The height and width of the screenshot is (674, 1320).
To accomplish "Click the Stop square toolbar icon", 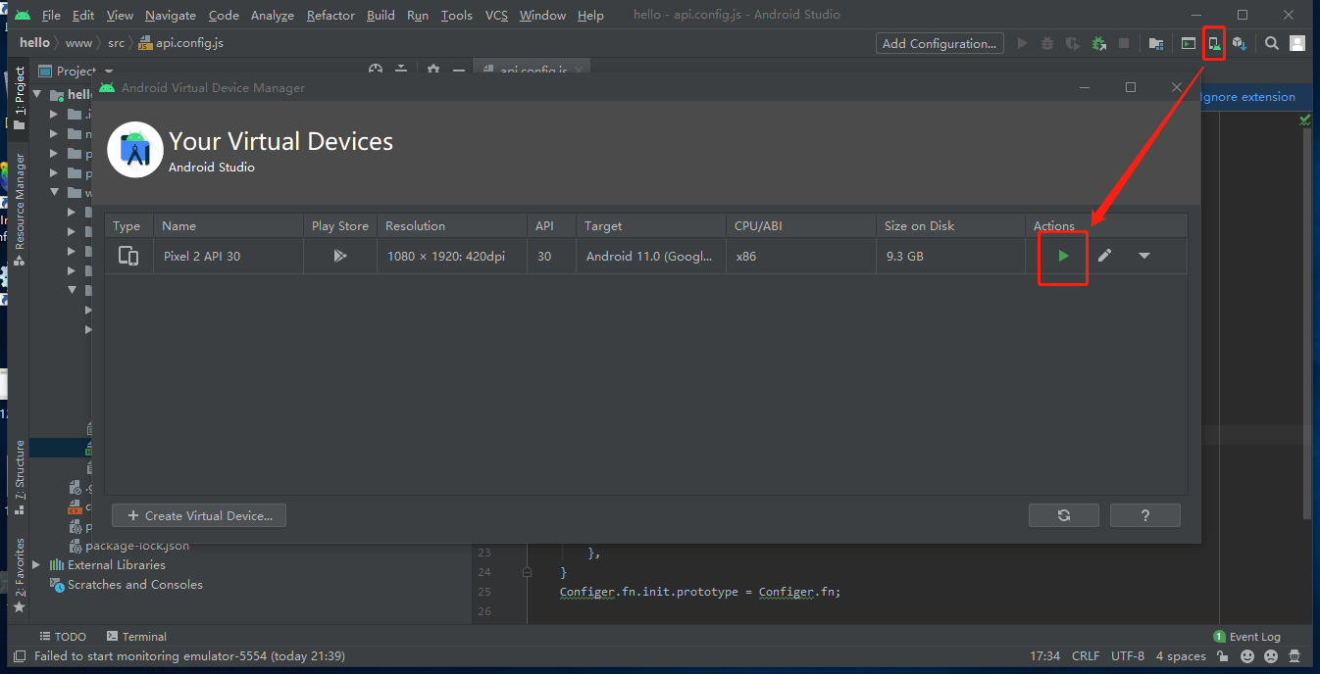I will click(x=1124, y=43).
